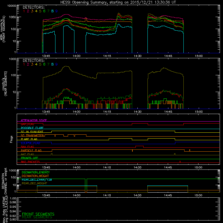Click the 10000 y-axis value on the front segments plot

pos(11,6)
